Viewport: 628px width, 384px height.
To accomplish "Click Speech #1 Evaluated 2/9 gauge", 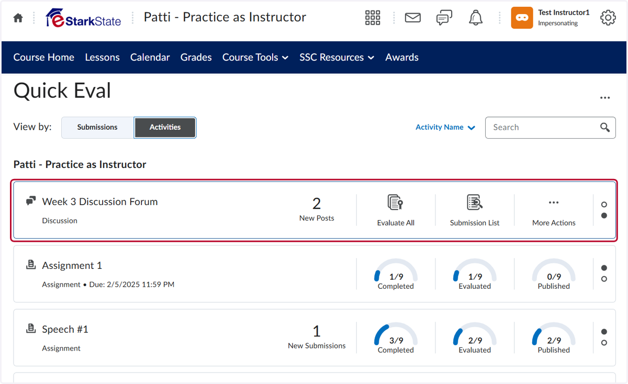I will tap(475, 338).
